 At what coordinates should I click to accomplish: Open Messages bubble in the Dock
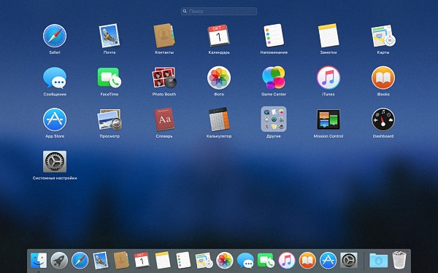click(x=245, y=261)
